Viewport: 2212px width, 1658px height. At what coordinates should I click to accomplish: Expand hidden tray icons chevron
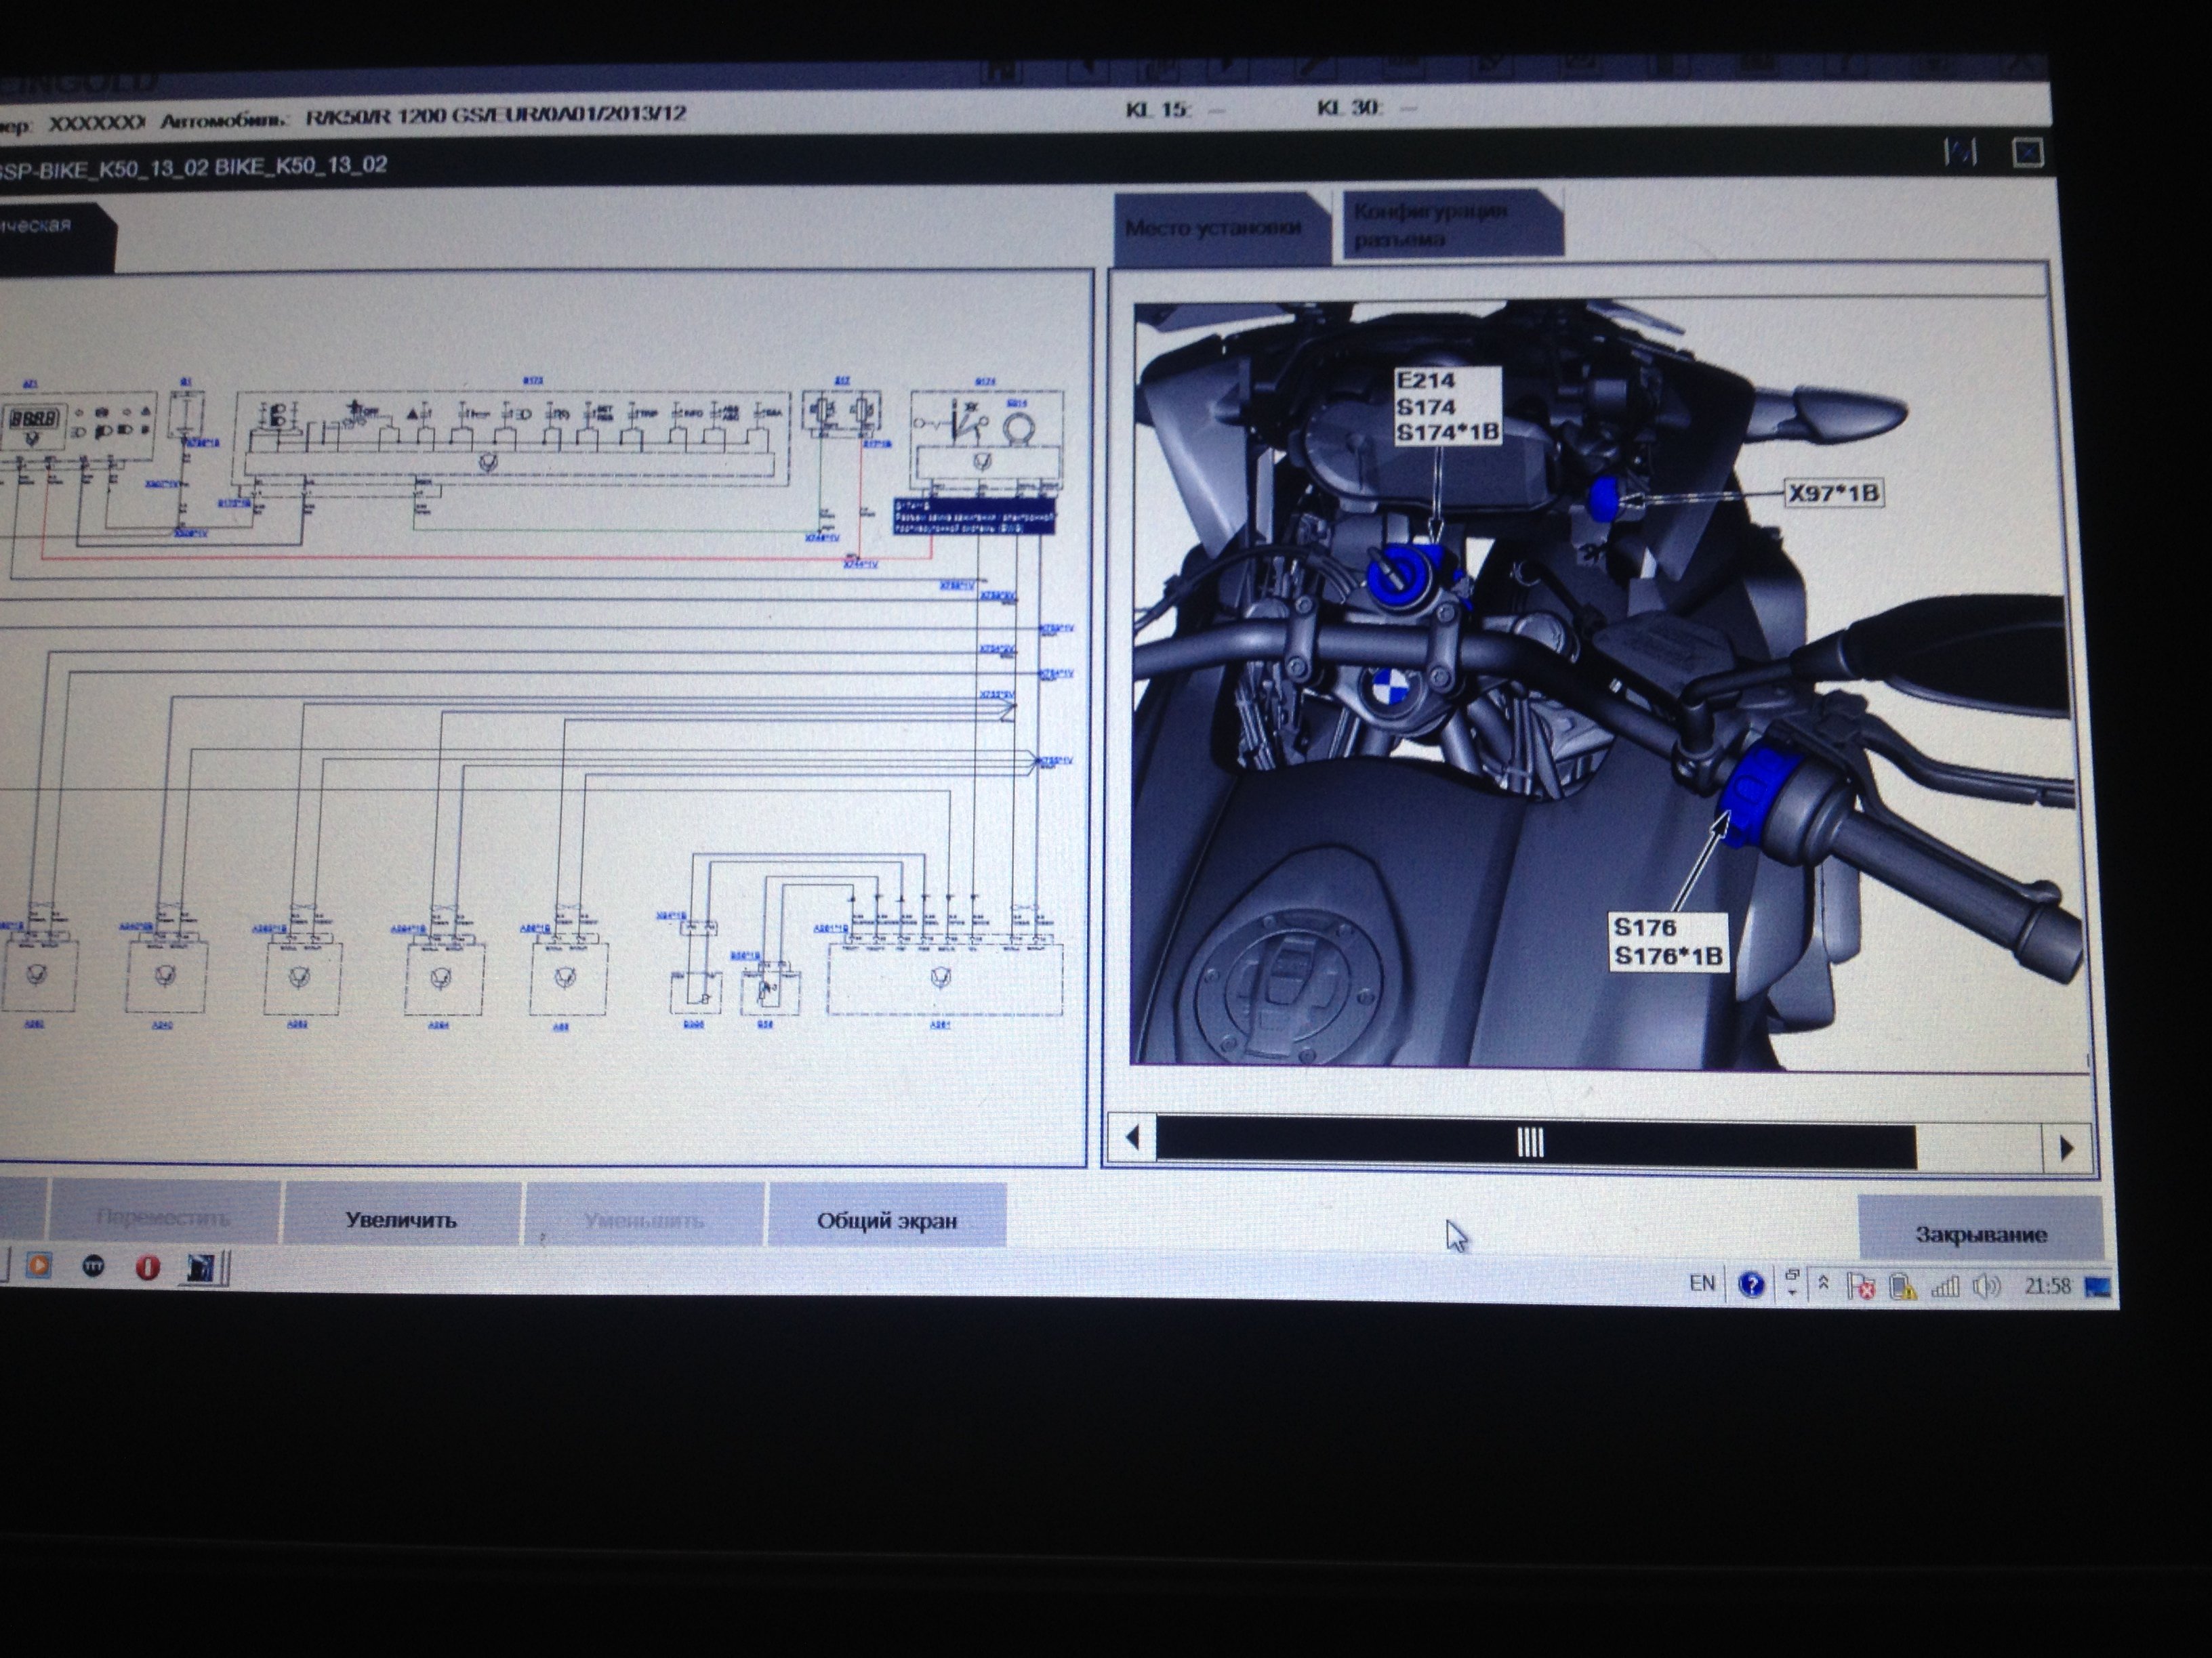(1822, 1283)
